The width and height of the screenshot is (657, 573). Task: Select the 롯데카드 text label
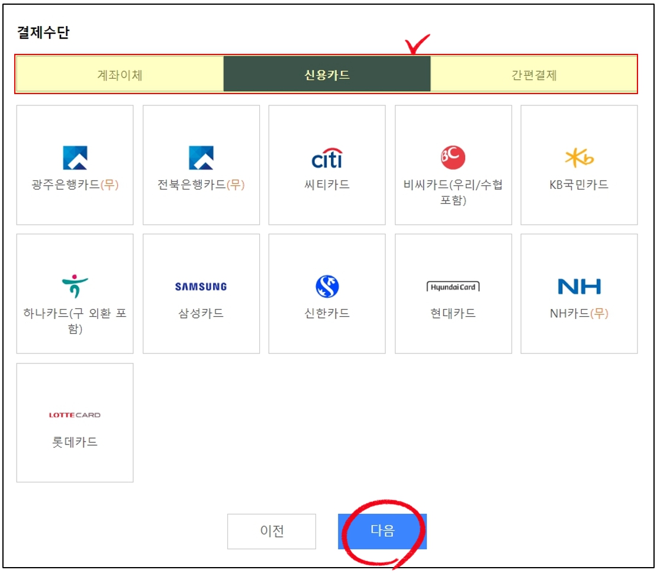[x=75, y=442]
